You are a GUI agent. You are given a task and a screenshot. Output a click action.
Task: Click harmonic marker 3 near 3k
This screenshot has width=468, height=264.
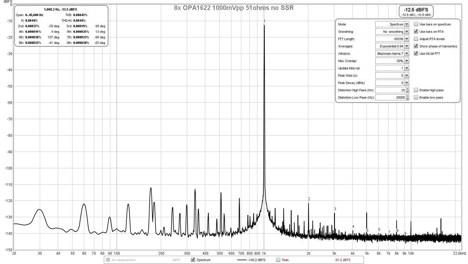(335, 209)
